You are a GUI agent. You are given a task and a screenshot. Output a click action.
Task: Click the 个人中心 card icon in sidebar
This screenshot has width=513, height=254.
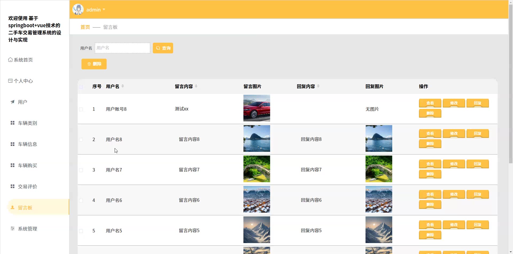pos(10,81)
